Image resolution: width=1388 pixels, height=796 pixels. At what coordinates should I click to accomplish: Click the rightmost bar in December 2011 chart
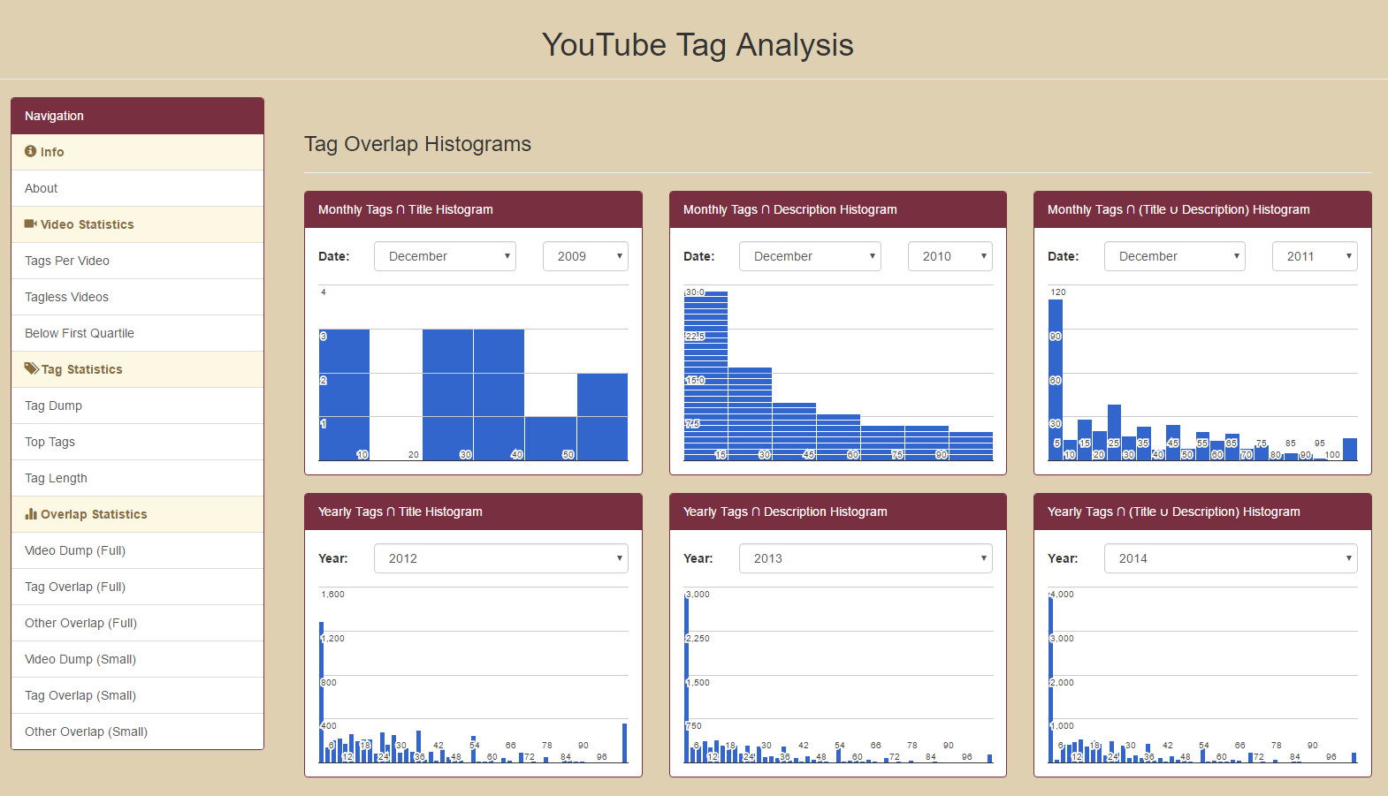pos(1350,449)
